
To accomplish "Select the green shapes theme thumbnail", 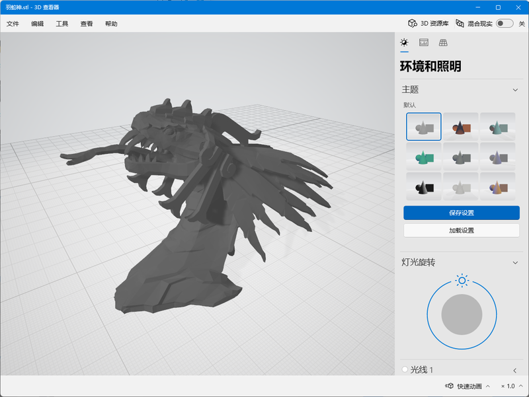I will (x=424, y=157).
